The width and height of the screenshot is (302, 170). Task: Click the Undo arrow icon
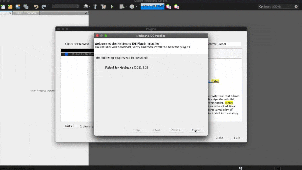(x=35, y=6)
